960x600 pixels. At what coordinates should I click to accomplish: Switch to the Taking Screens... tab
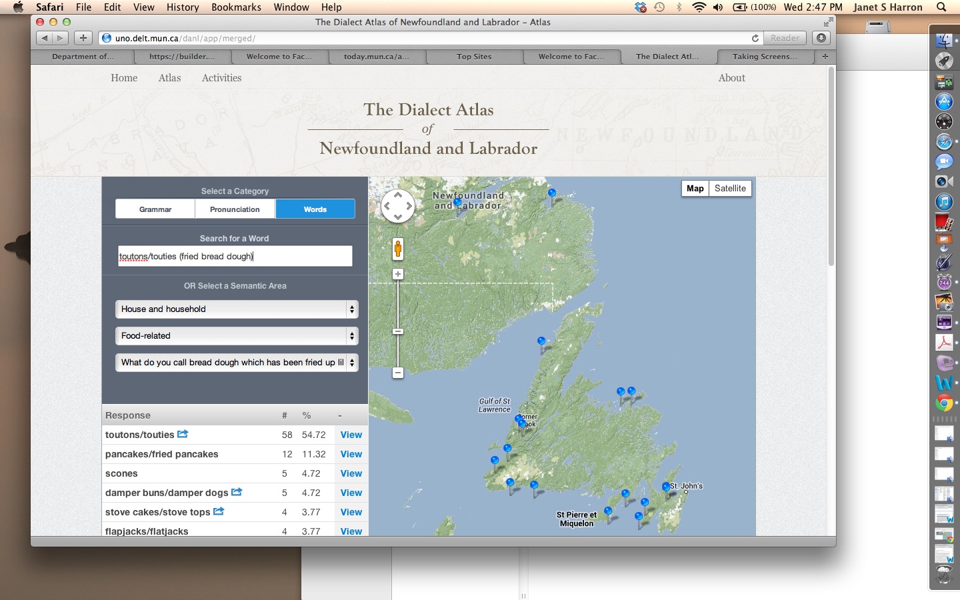point(765,57)
